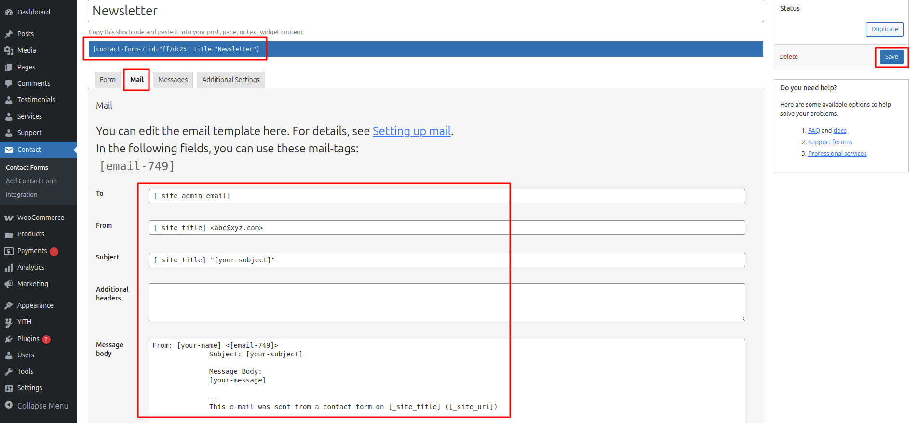Open the Settings sliders icon
Viewport: 919px width, 423px height.
coord(9,388)
